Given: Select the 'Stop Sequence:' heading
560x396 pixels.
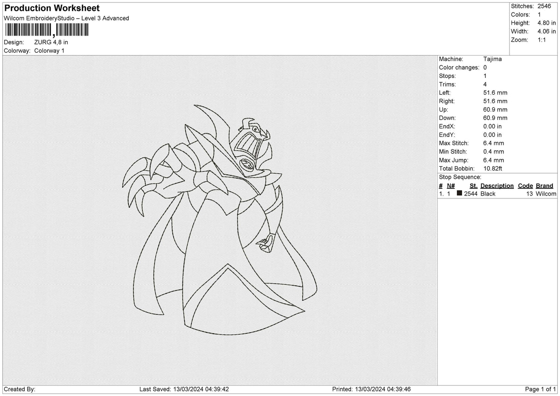Looking at the screenshot, I should 460,177.
